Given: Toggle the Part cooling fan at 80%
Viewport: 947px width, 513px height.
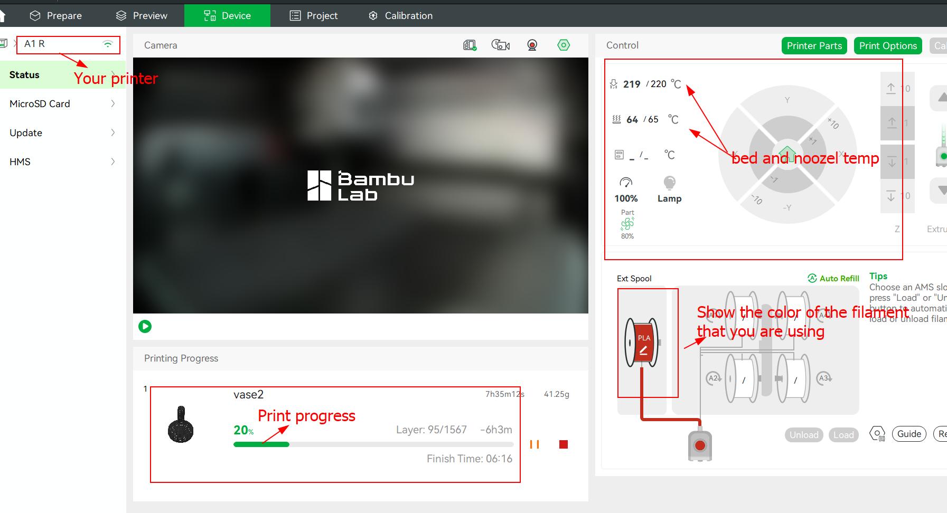Looking at the screenshot, I should [627, 224].
